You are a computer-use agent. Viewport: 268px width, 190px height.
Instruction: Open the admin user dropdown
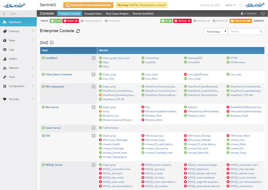(x=230, y=5)
